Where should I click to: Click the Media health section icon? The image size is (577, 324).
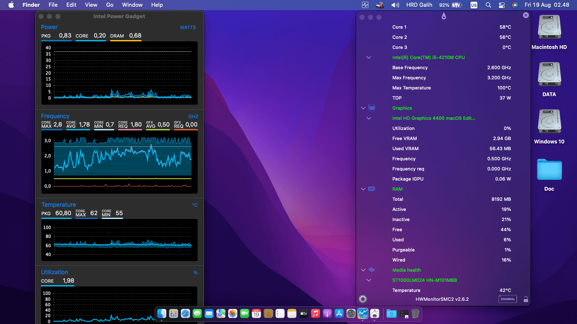click(x=372, y=270)
